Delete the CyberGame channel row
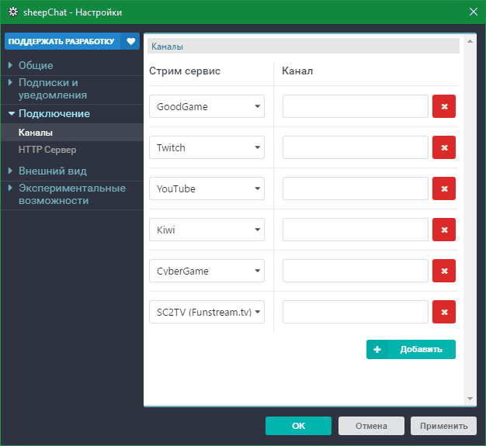The image size is (486, 446). pos(444,271)
